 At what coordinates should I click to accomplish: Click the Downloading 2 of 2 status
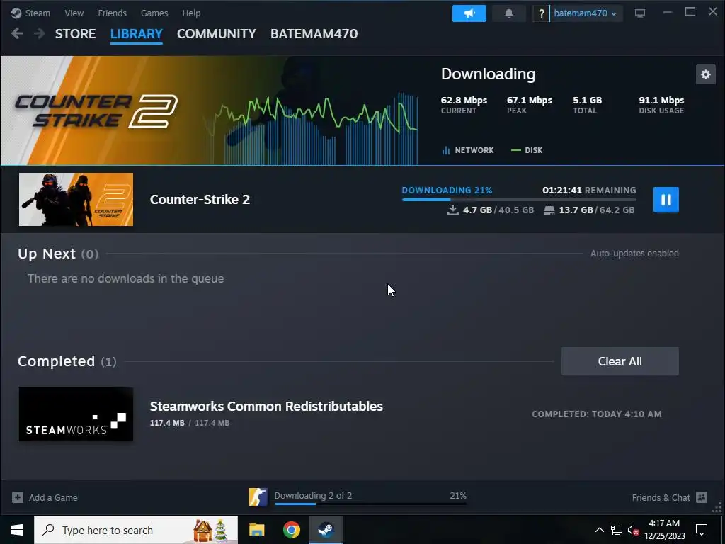(x=313, y=495)
